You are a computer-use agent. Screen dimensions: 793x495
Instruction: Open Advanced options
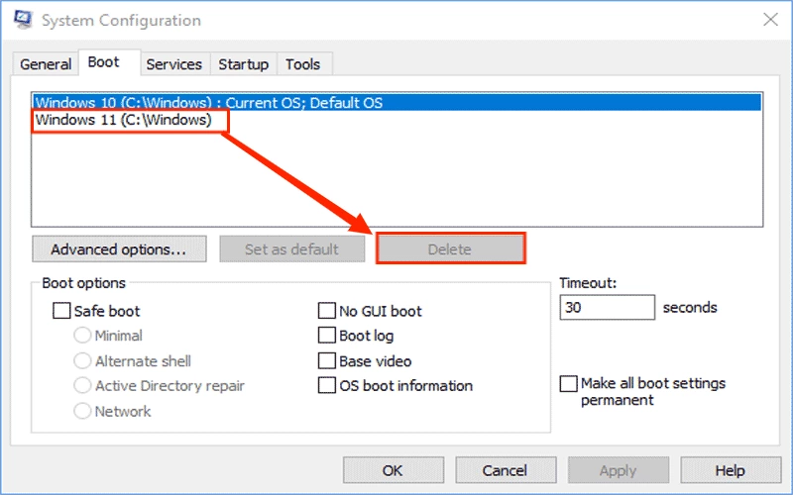point(119,249)
